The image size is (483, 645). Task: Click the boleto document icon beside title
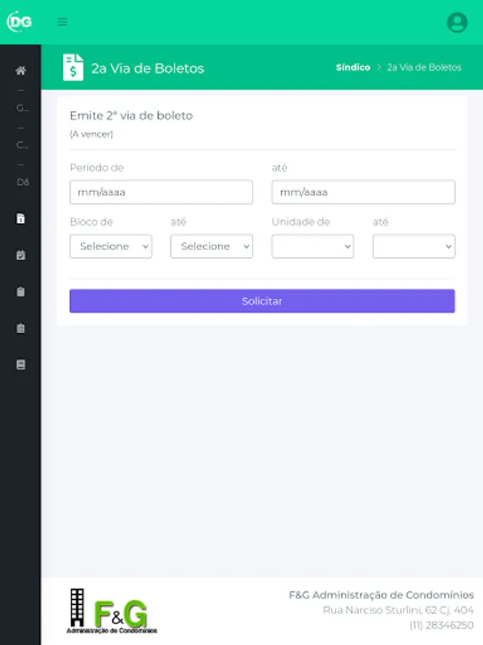click(x=73, y=67)
